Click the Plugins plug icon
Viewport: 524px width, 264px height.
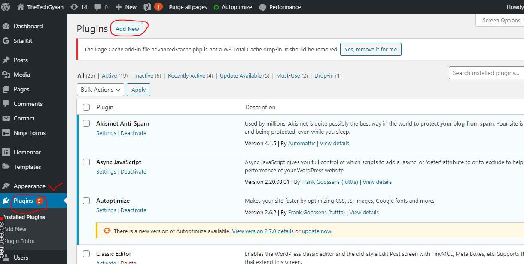(x=6, y=201)
